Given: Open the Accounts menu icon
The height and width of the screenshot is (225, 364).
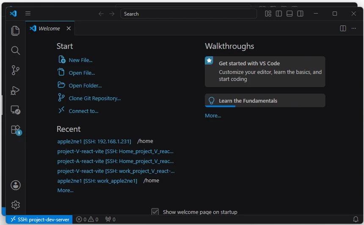Looking at the screenshot, I should 16,185.
